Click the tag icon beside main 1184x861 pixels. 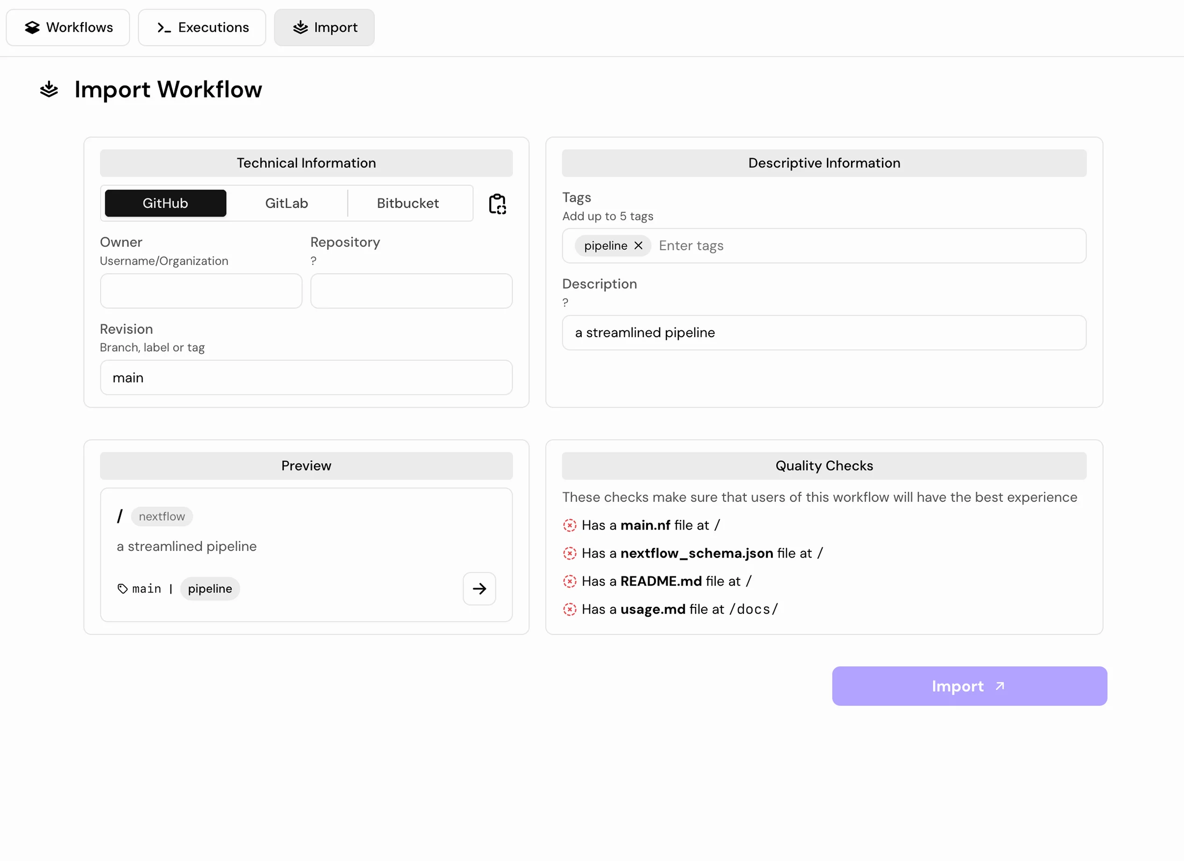(123, 589)
